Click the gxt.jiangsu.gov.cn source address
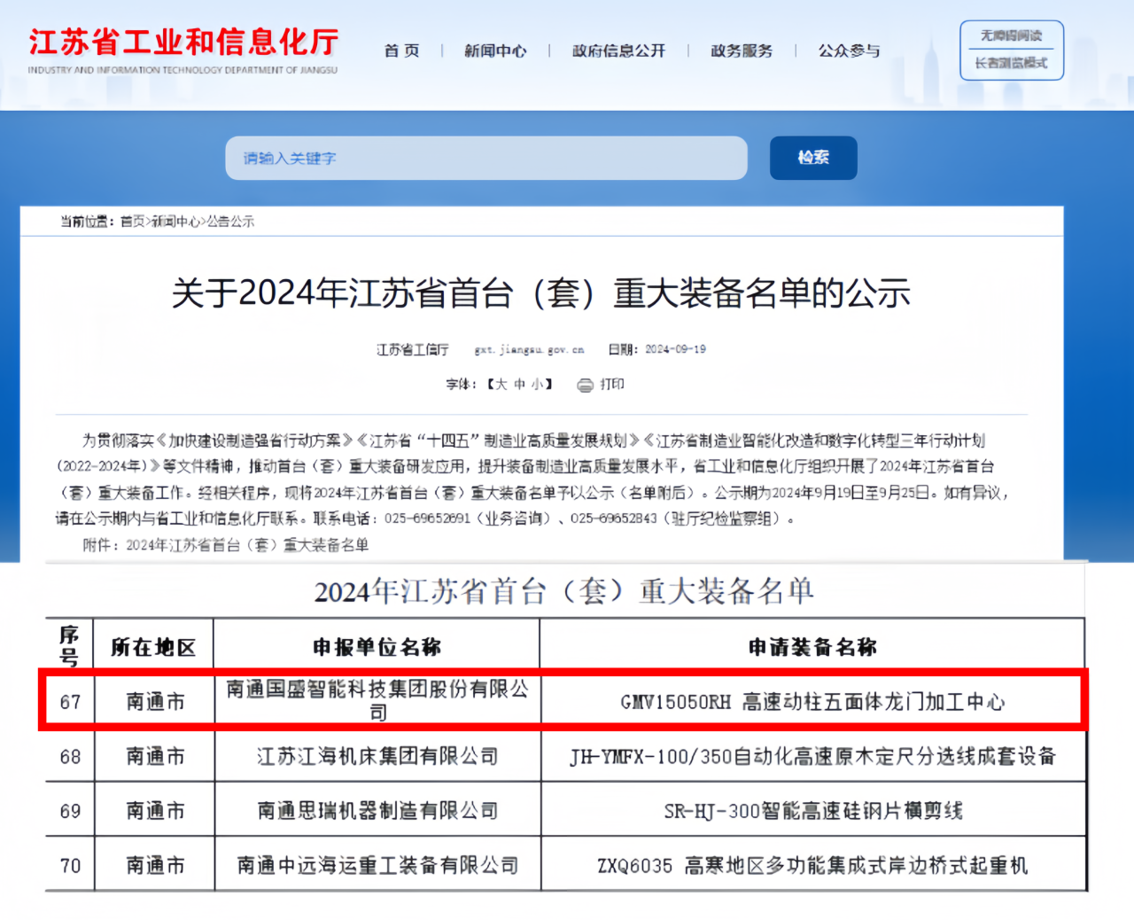Screen dimensions: 1134x920 click(530, 350)
